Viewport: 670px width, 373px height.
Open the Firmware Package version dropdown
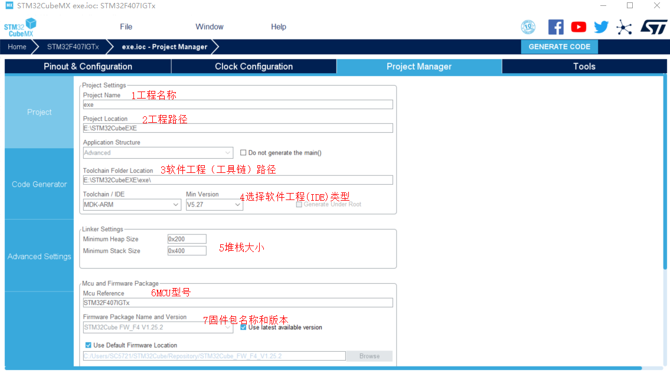click(158, 328)
